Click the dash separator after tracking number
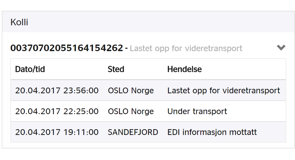295x160 pixels. point(126,49)
